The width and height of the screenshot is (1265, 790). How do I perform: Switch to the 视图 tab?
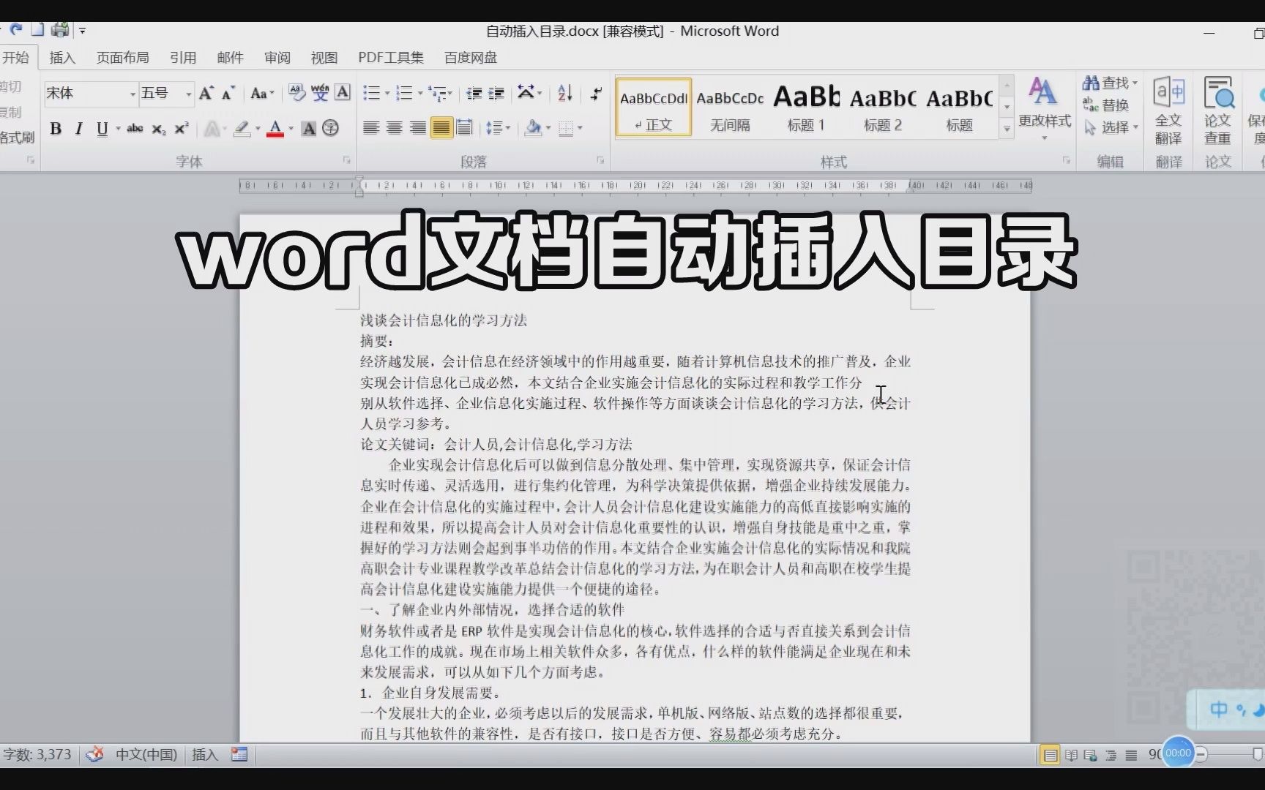(x=324, y=58)
